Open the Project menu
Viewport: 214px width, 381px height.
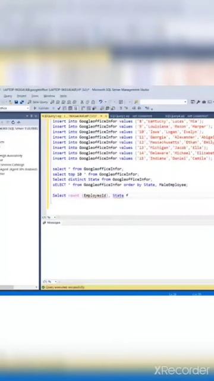[x=21, y=96]
